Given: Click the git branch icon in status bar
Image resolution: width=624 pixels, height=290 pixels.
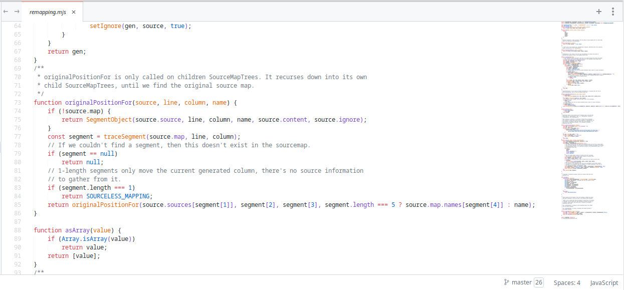Looking at the screenshot, I should point(506,282).
